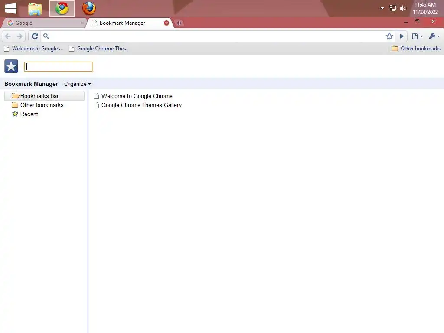Show hidden system tray icons
The image size is (444, 333).
(x=382, y=8)
